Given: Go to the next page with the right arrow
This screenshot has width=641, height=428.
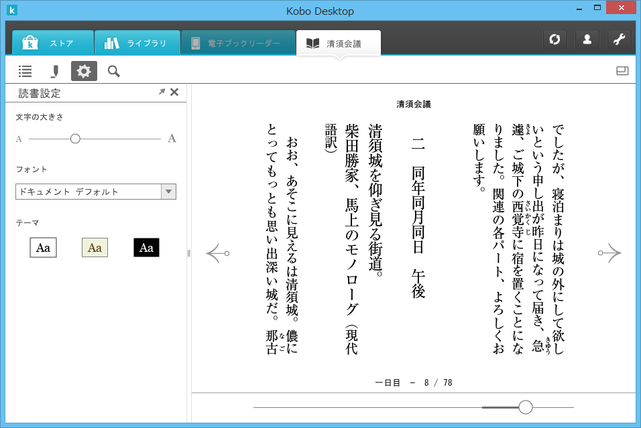Looking at the screenshot, I should [611, 253].
